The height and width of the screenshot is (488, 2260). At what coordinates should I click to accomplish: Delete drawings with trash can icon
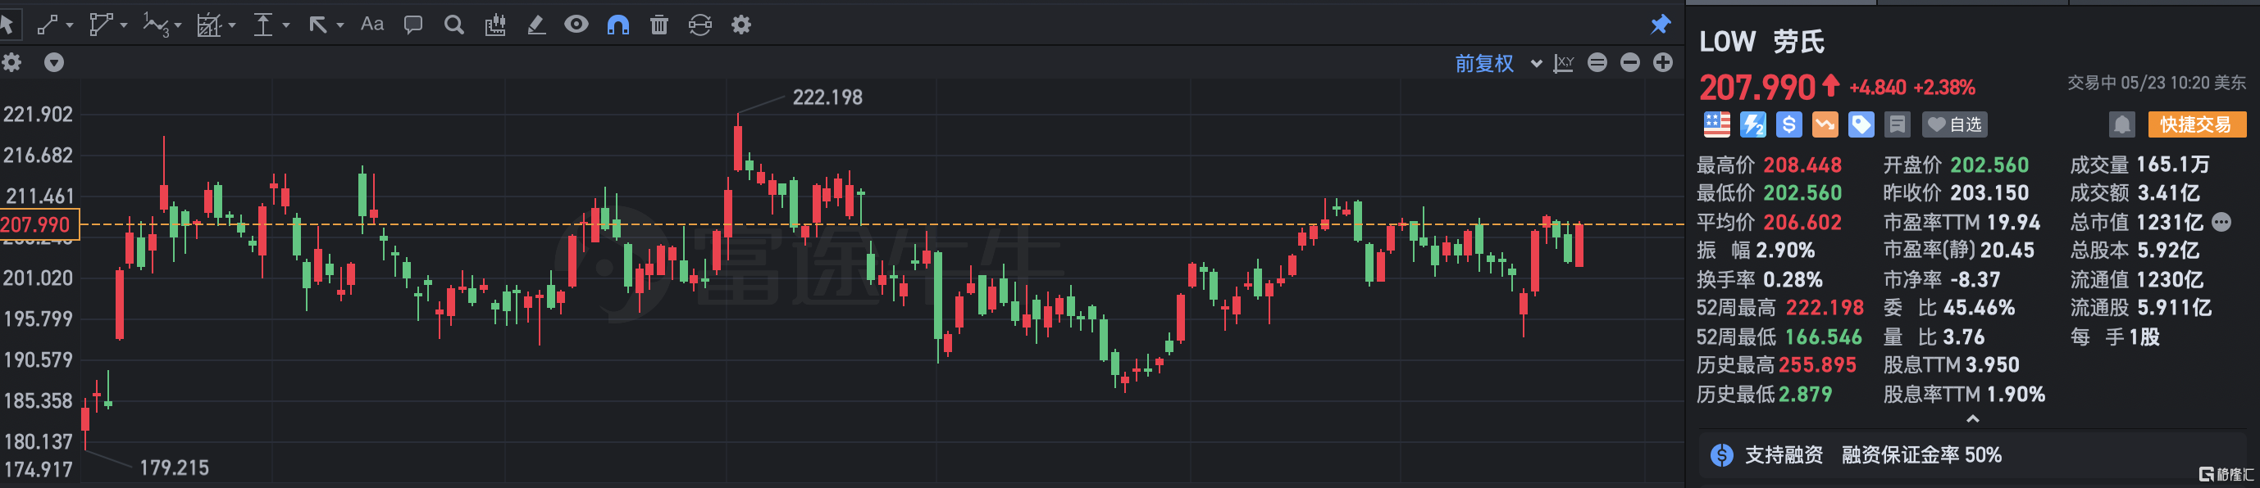658,25
